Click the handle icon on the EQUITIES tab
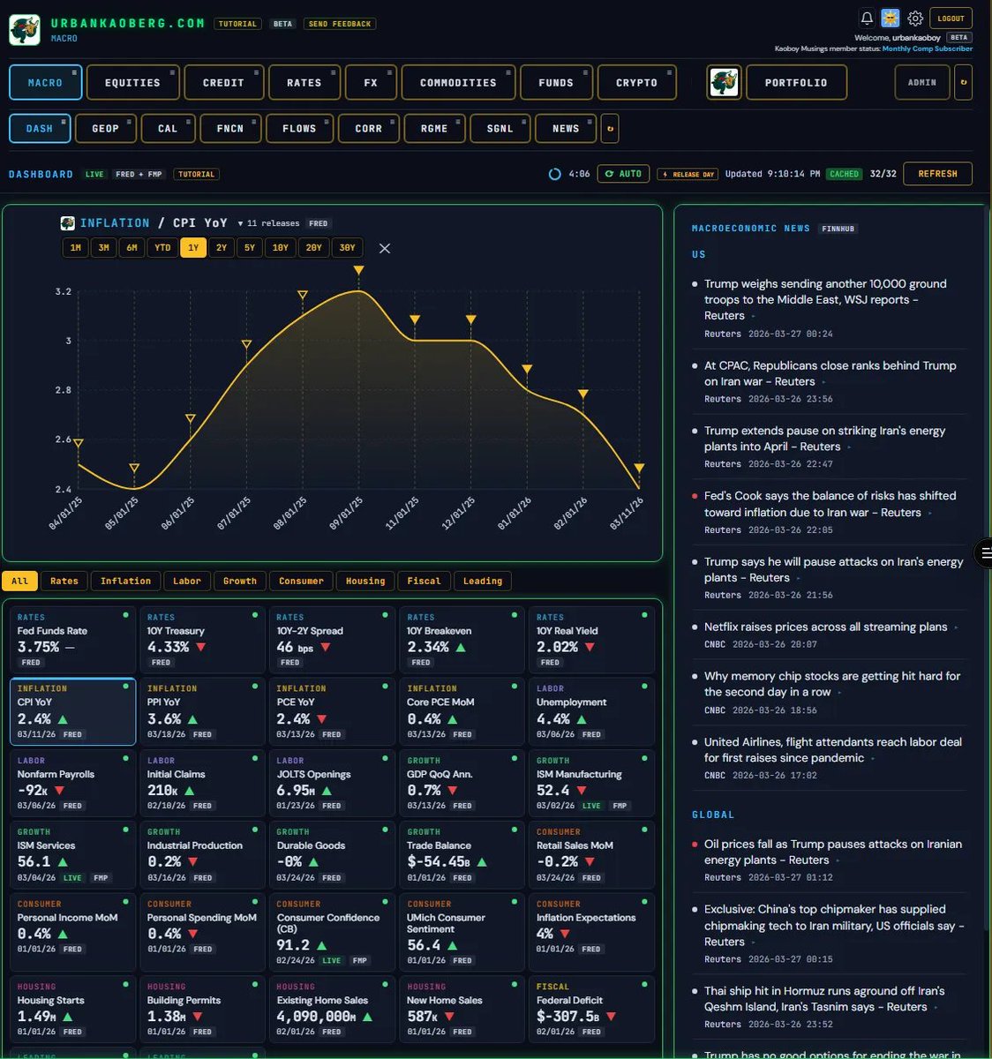992x1059 pixels. pyautogui.click(x=172, y=72)
